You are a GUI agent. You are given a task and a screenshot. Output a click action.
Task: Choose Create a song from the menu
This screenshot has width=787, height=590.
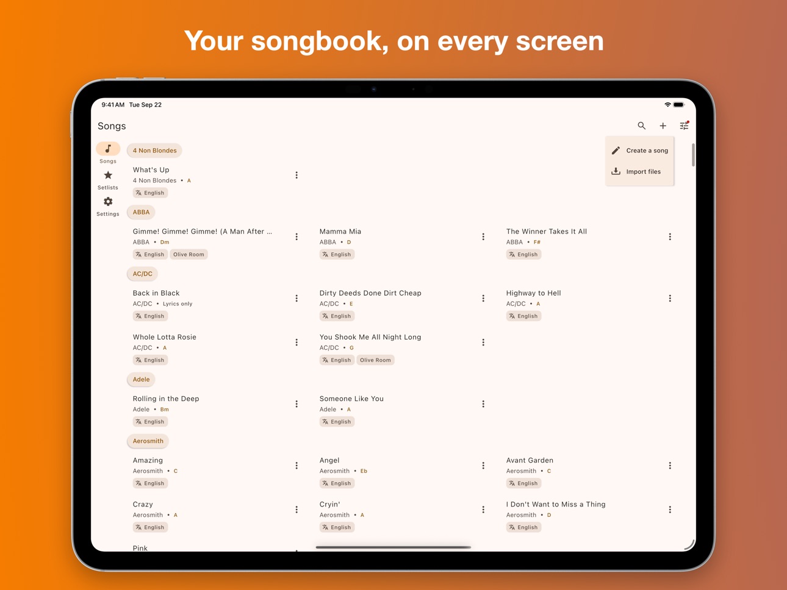[x=640, y=151]
